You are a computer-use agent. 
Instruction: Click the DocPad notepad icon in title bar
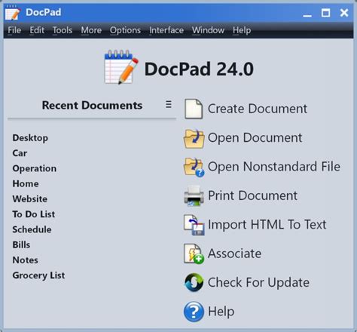click(x=13, y=13)
